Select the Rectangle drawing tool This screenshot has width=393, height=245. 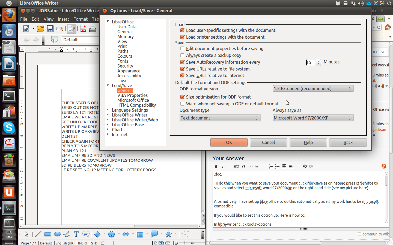pos(48,234)
